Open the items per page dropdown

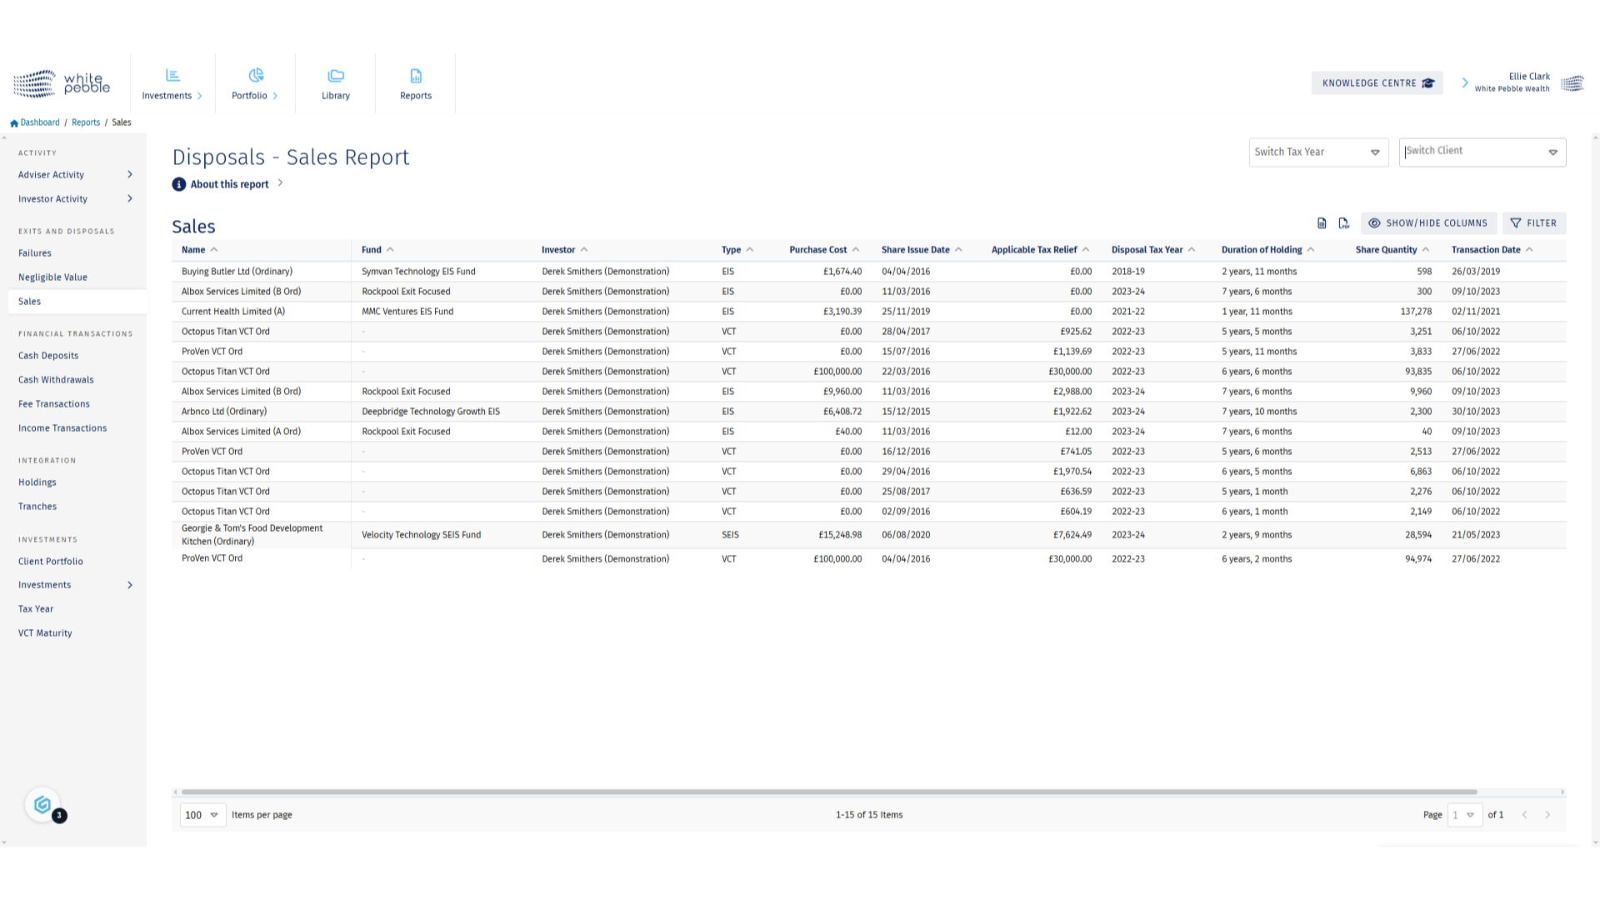click(202, 815)
